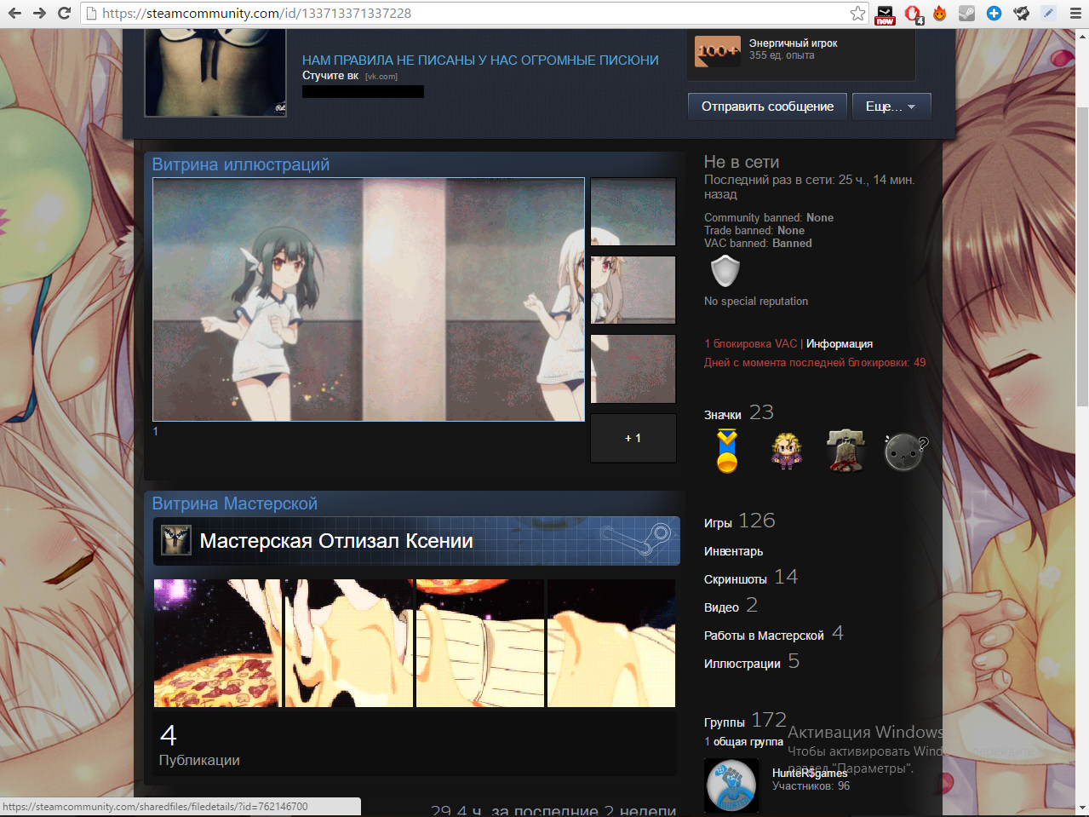Open the Инвентарь link
1089x817 pixels.
click(733, 551)
